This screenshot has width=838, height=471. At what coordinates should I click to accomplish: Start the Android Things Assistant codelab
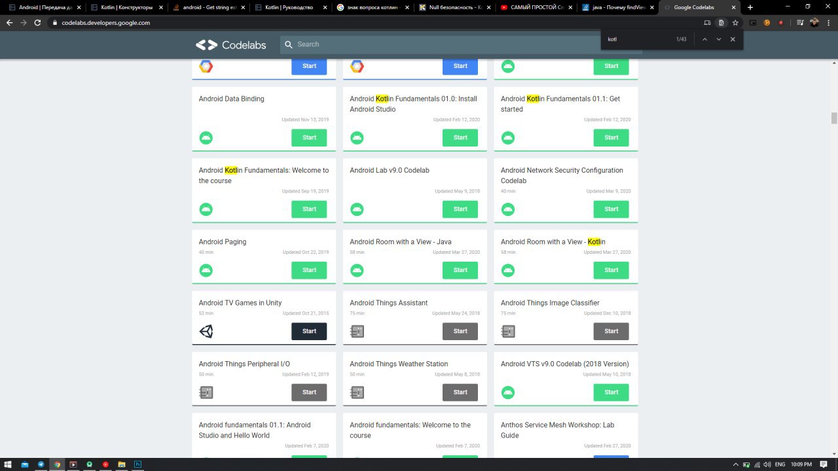click(460, 331)
